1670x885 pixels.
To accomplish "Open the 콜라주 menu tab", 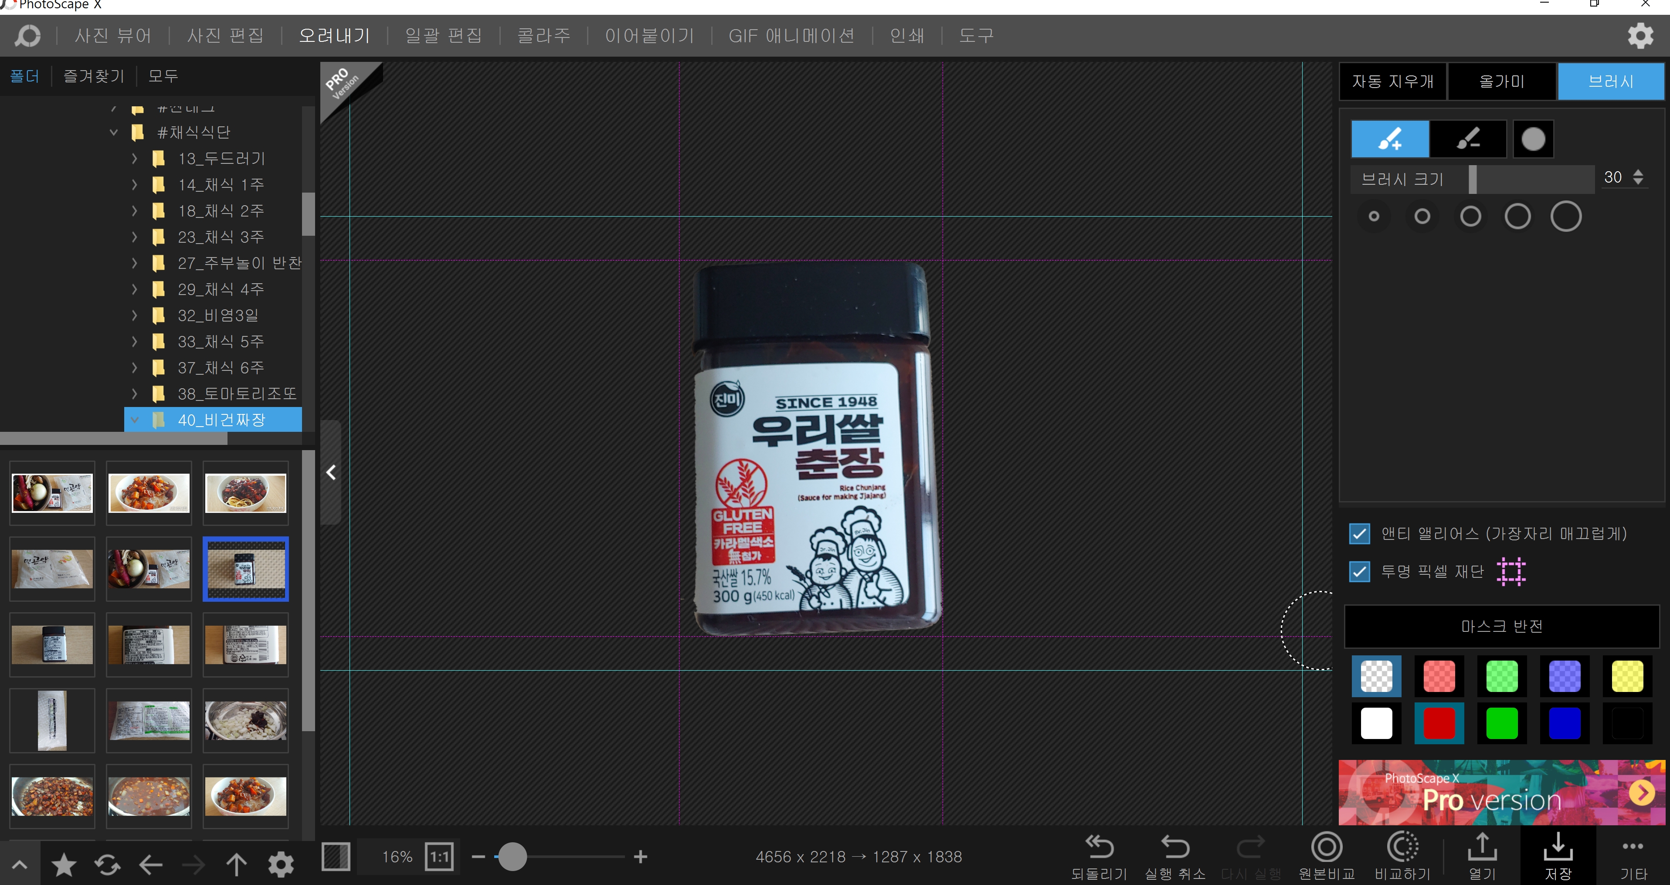I will [x=543, y=36].
